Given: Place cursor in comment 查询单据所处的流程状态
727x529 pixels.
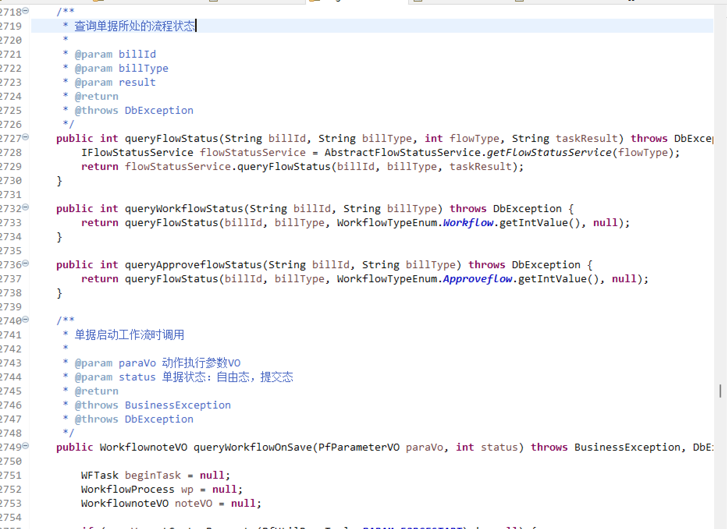Looking at the screenshot, I should [135, 26].
